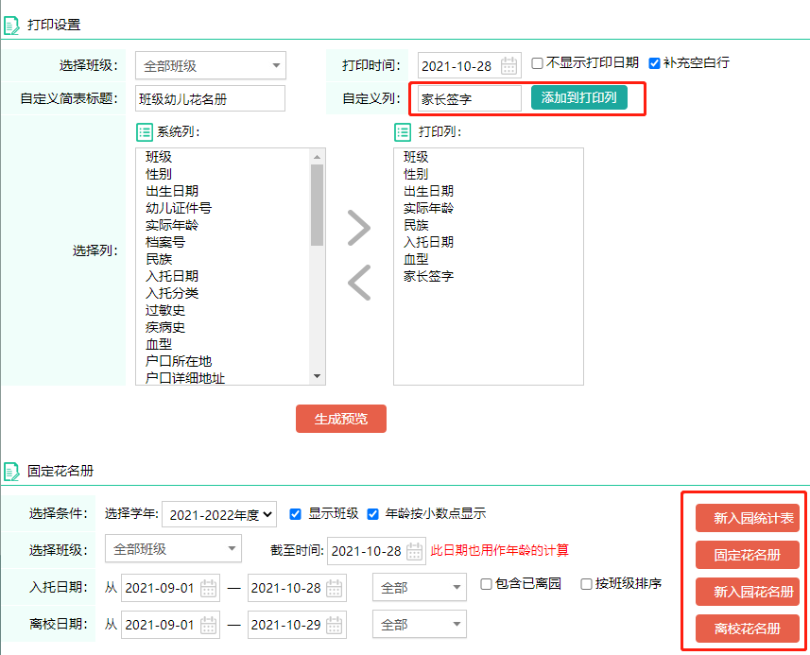Toggle 年龄按小数点显示 checkbox
Screen dimensions: 810x655
pyautogui.click(x=372, y=514)
